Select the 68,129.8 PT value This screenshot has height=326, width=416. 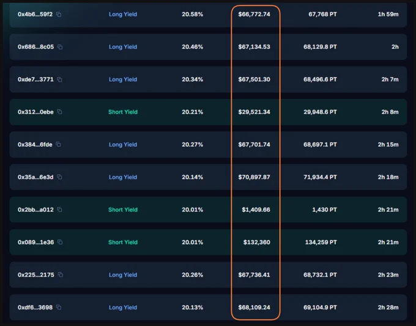click(x=320, y=47)
